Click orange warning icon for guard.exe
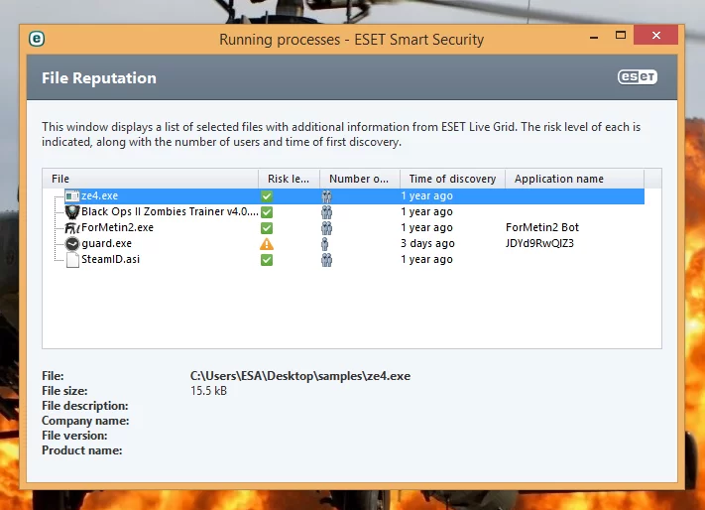 coord(267,244)
